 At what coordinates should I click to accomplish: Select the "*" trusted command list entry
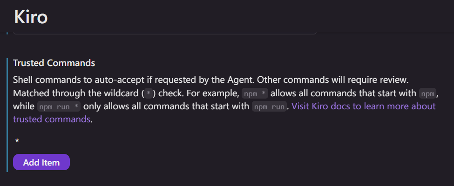[x=17, y=141]
